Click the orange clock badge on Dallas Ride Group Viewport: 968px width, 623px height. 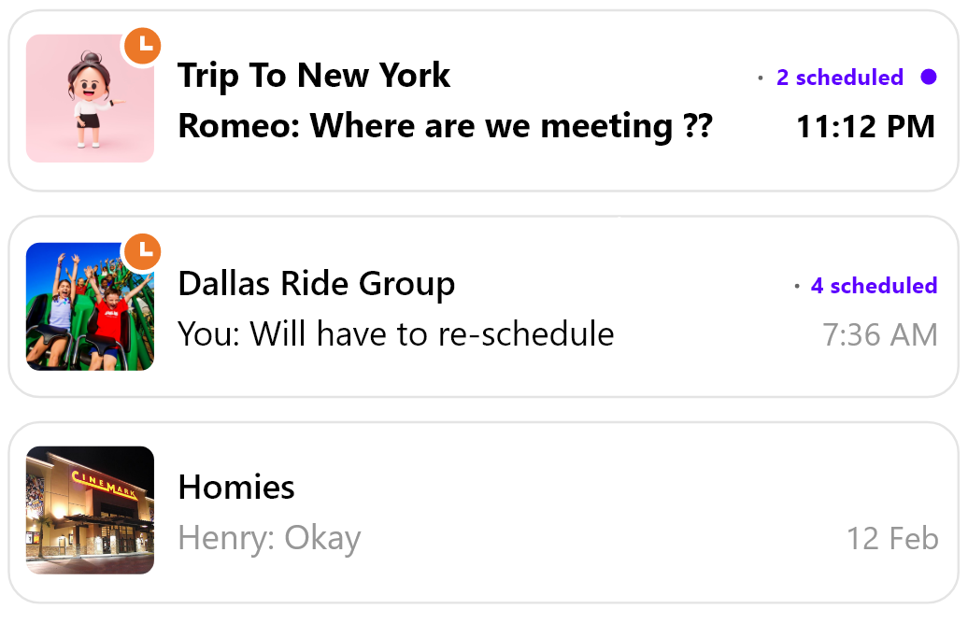143,251
